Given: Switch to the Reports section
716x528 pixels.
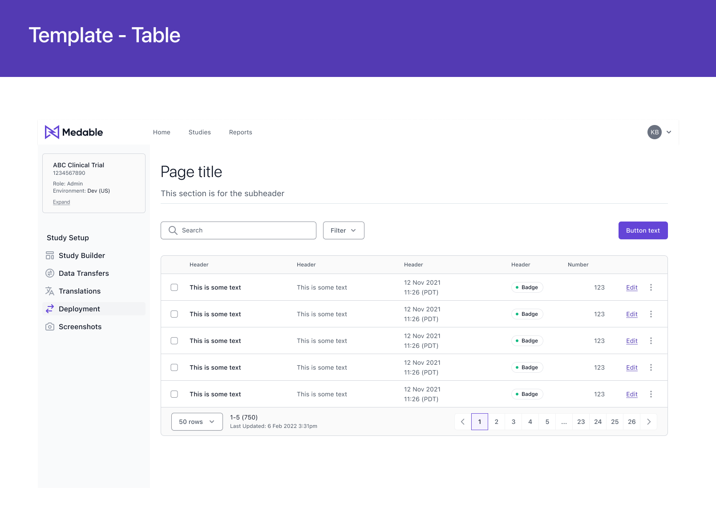Looking at the screenshot, I should [x=240, y=132].
